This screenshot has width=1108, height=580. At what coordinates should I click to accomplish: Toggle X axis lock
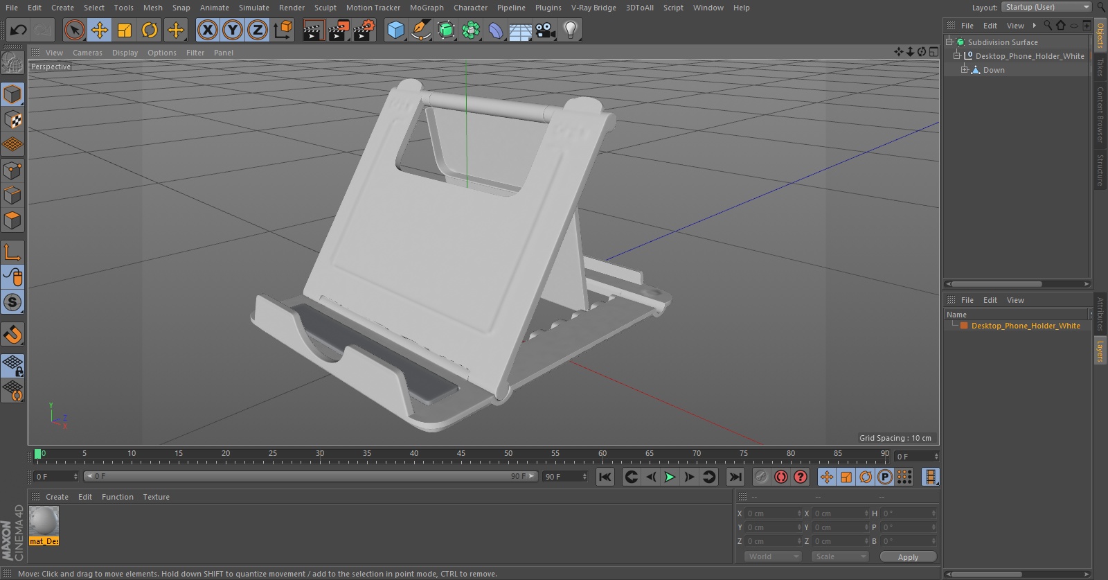[x=207, y=30]
